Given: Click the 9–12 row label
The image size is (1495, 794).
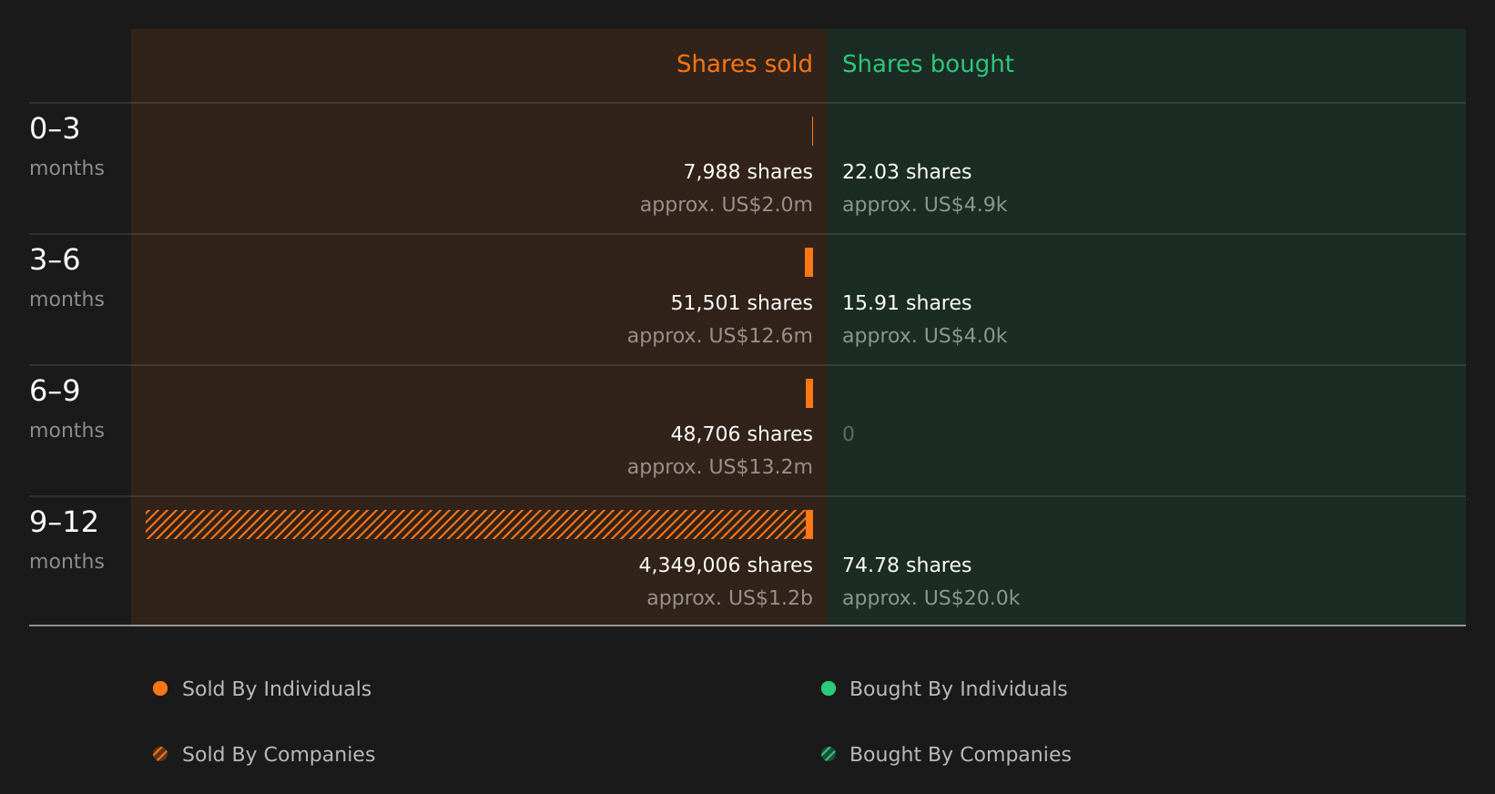Looking at the screenshot, I should coord(64,522).
